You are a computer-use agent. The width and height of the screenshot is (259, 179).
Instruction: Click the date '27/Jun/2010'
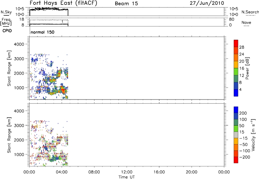click(x=207, y=3)
